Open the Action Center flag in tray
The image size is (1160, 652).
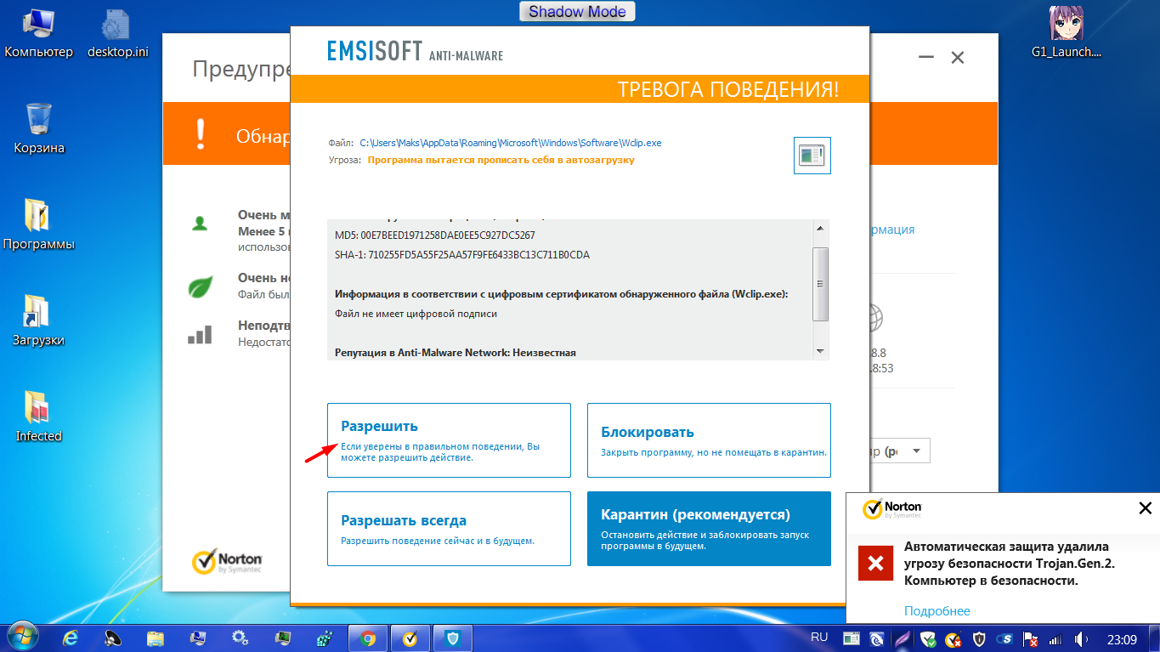coord(1031,638)
